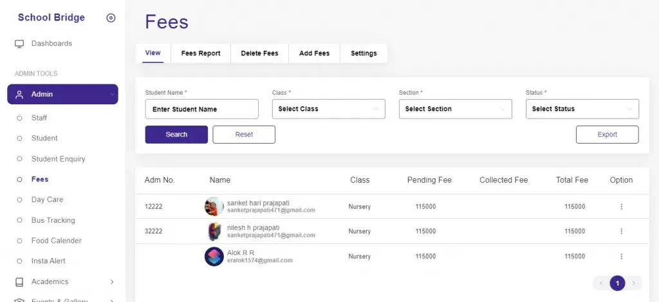The image size is (659, 302).
Task: Open three-dot options for Alok R R
Action: [x=621, y=256]
